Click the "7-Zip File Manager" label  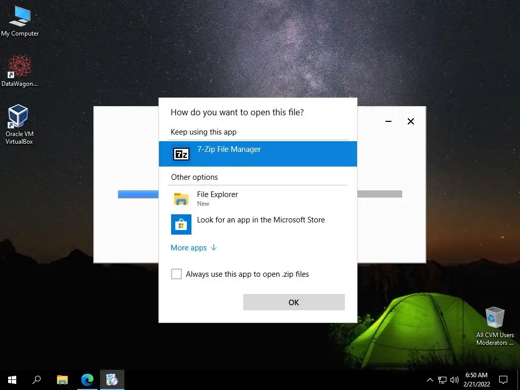(x=229, y=149)
